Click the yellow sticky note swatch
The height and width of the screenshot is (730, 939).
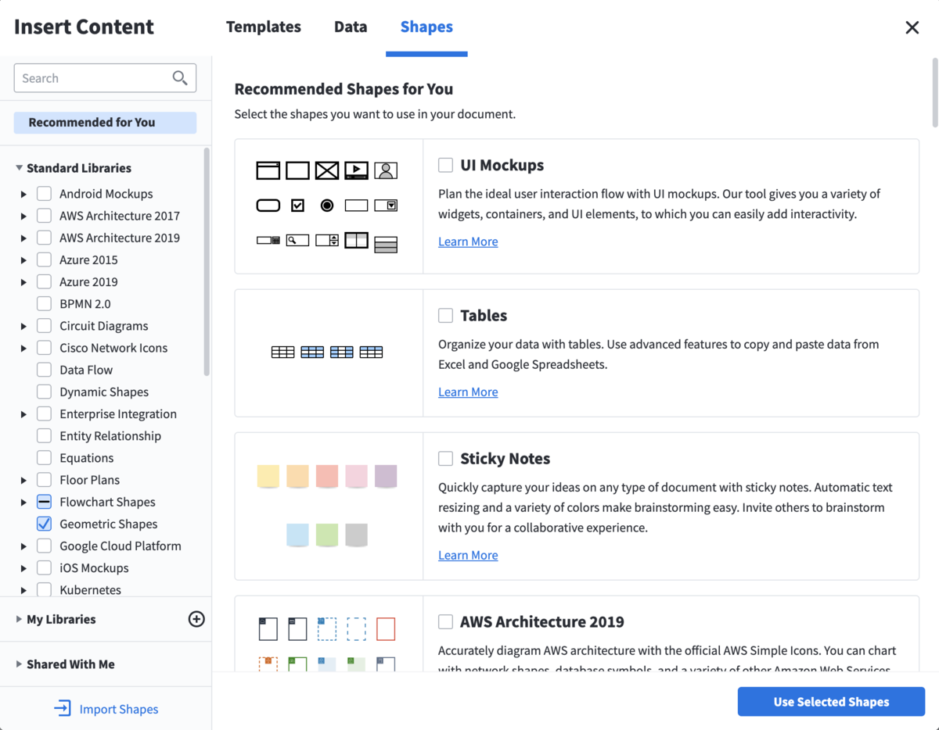pyautogui.click(x=268, y=476)
